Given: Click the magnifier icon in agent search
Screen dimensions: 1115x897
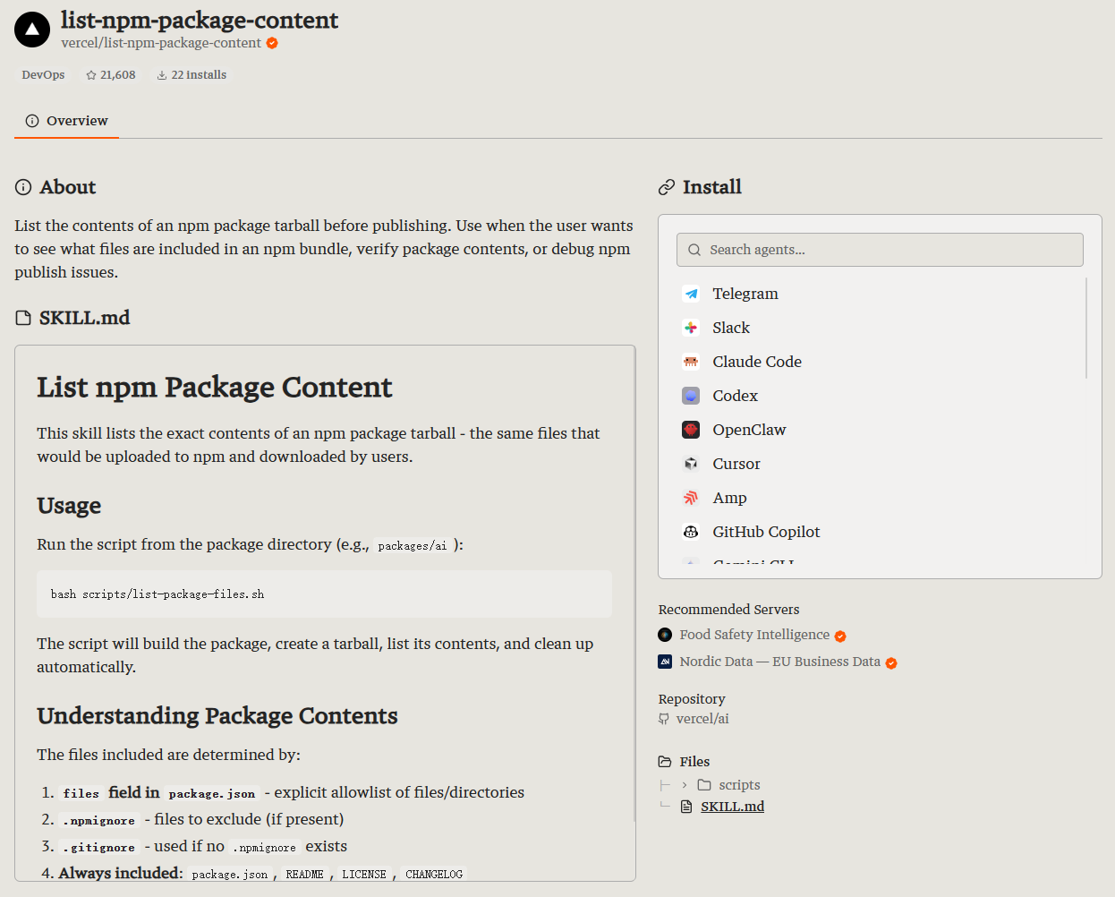Looking at the screenshot, I should tap(694, 250).
